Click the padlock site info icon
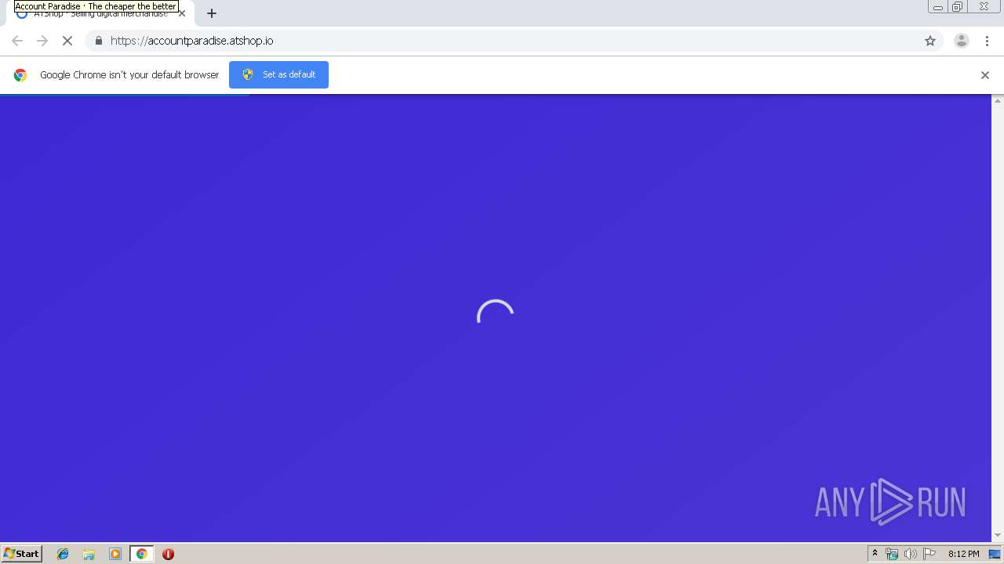 [x=98, y=41]
